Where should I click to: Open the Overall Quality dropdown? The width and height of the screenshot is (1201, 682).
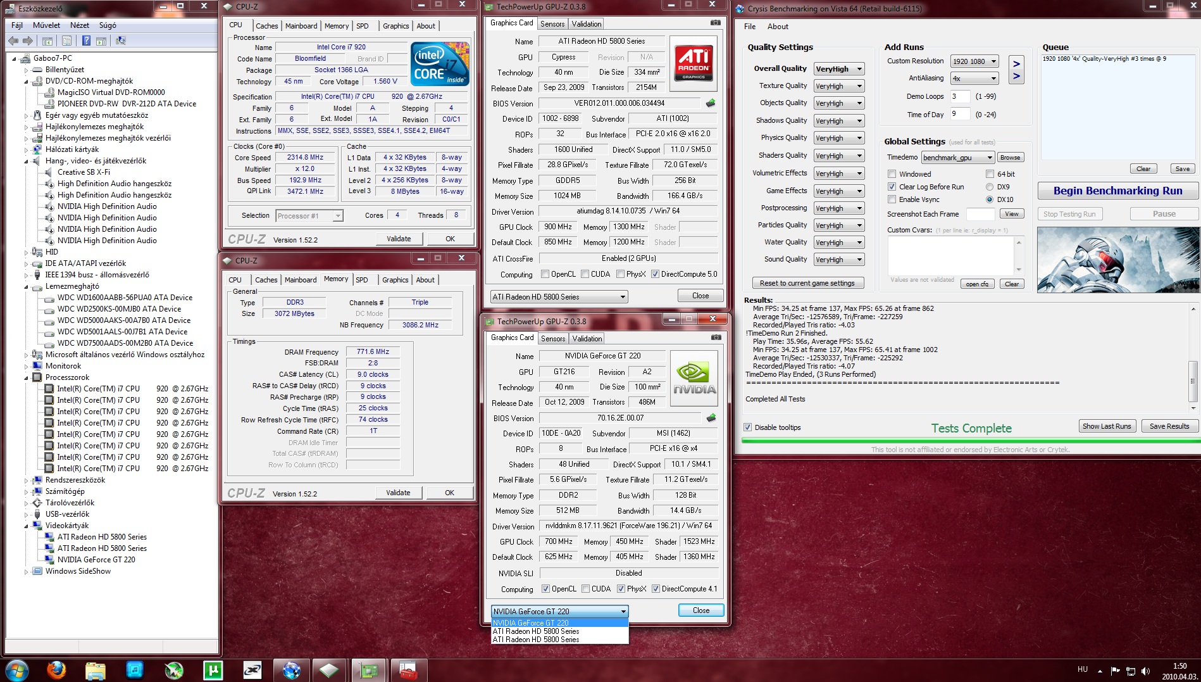click(x=839, y=69)
